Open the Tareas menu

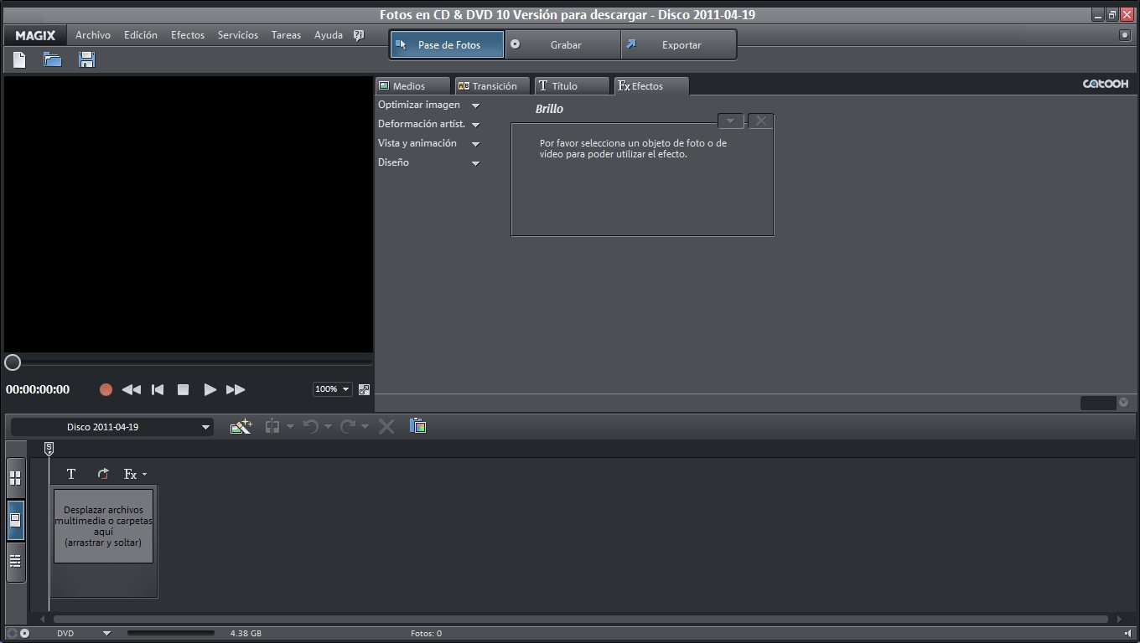(x=286, y=35)
